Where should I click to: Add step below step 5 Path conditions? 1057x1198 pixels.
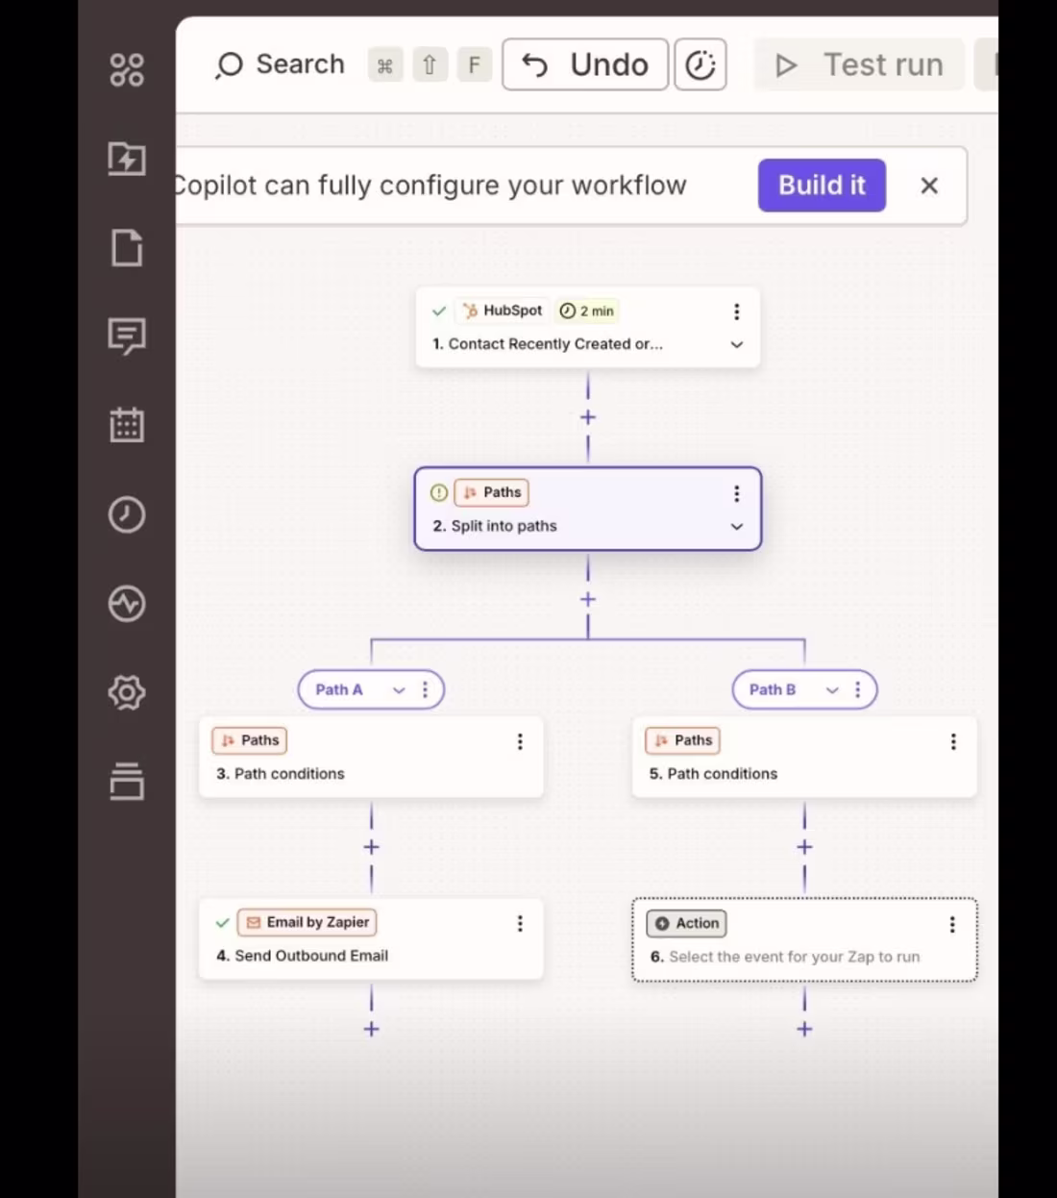tap(805, 847)
